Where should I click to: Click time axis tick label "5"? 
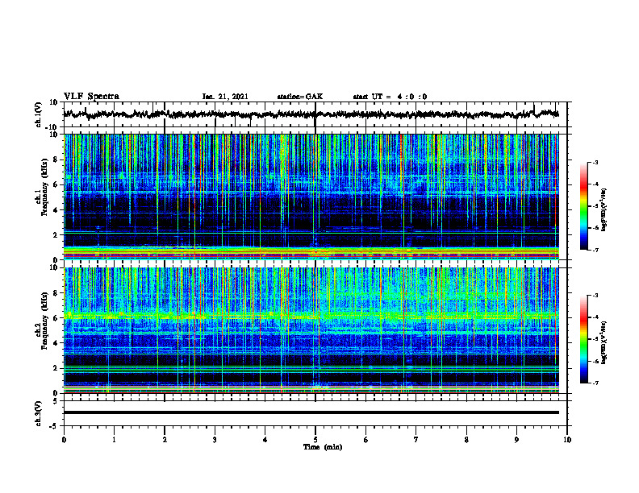click(315, 440)
